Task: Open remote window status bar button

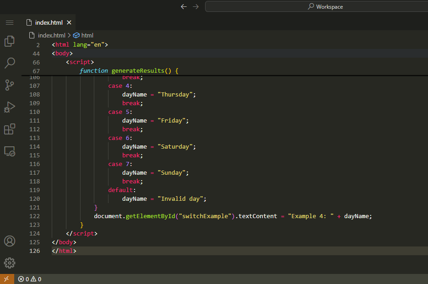Action: pyautogui.click(x=7, y=279)
